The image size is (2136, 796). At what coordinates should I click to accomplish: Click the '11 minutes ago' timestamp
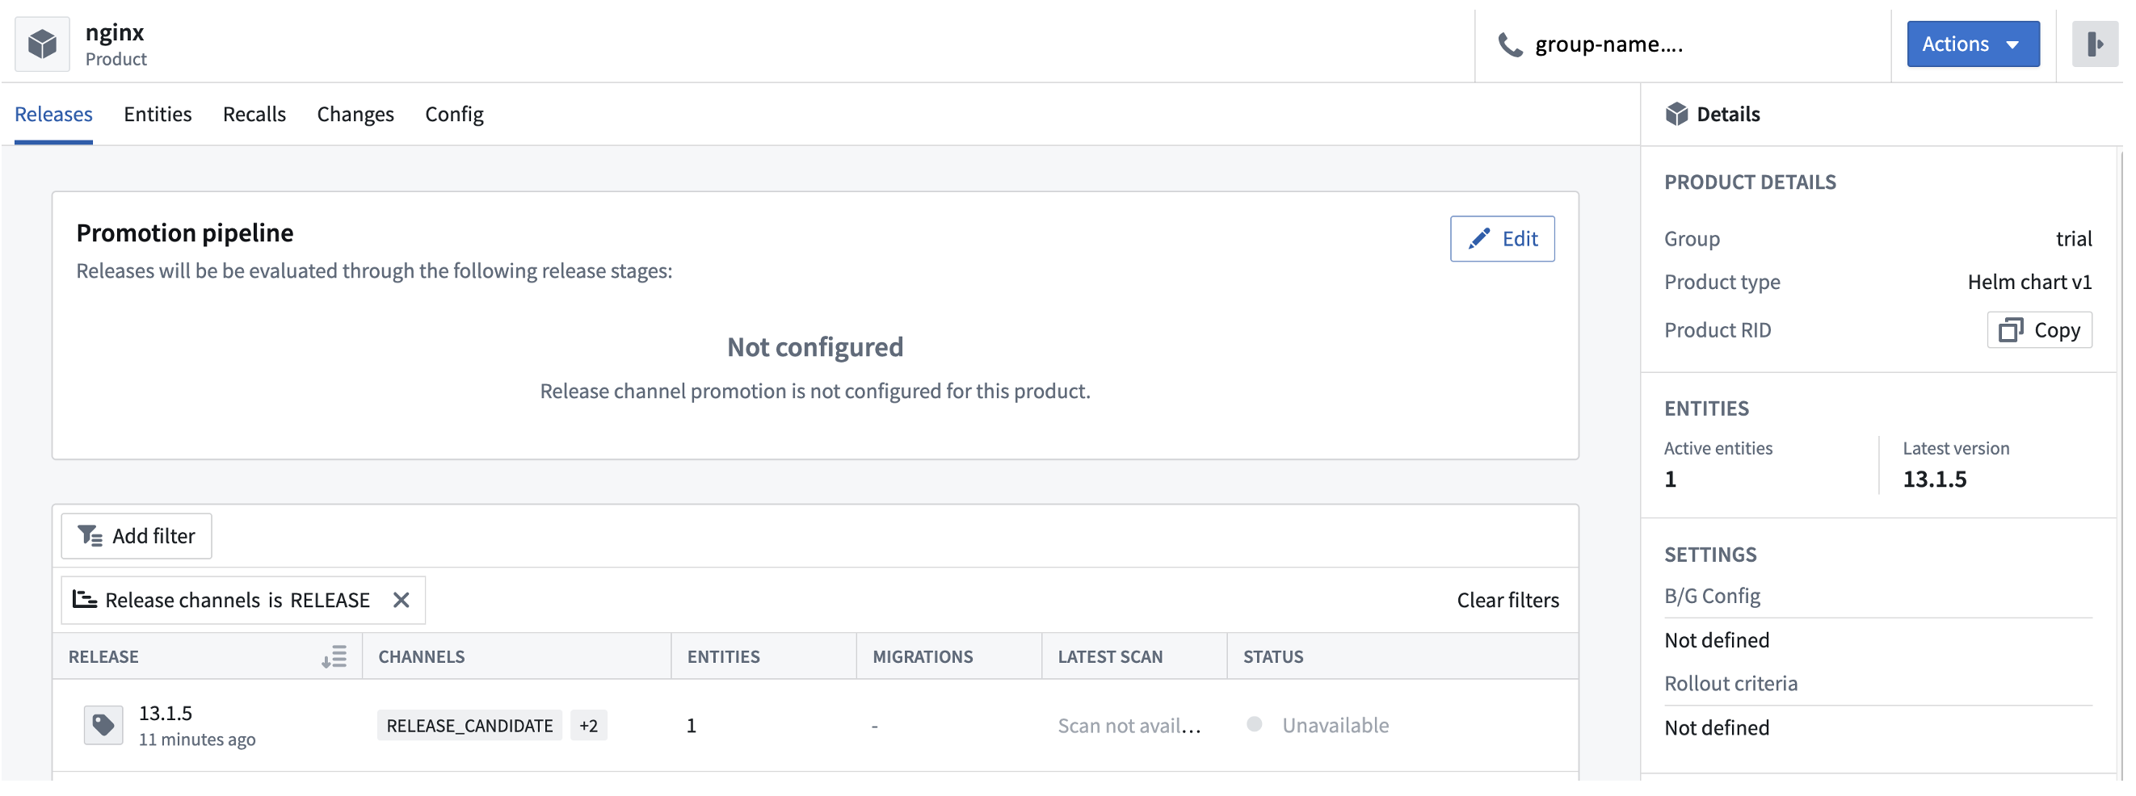point(196,739)
